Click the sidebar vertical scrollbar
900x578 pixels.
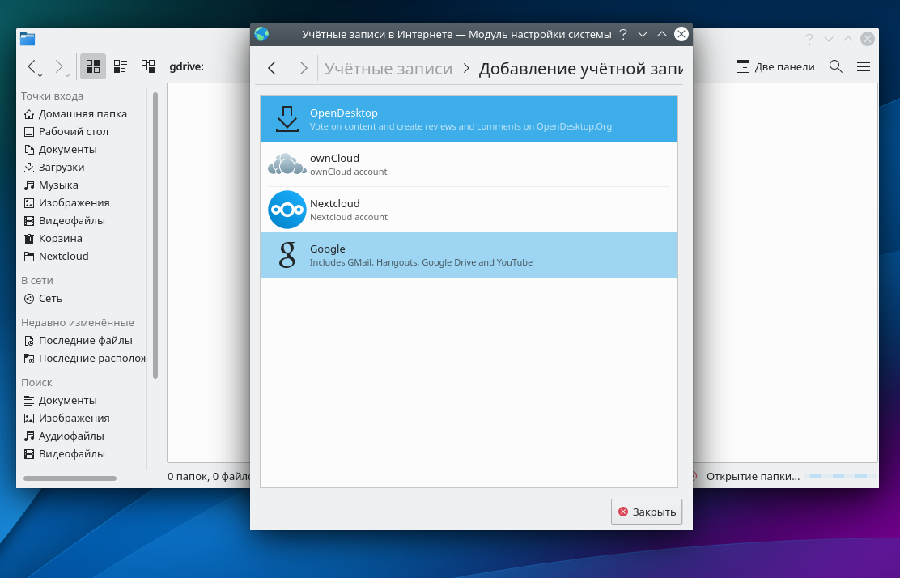tap(155, 236)
